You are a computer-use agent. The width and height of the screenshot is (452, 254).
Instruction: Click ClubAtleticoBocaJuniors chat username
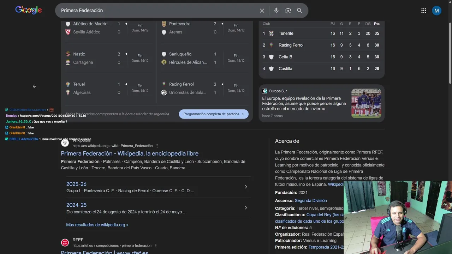click(28, 110)
